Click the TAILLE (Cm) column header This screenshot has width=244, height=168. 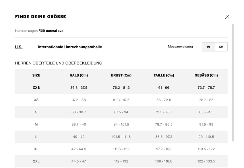click(164, 75)
